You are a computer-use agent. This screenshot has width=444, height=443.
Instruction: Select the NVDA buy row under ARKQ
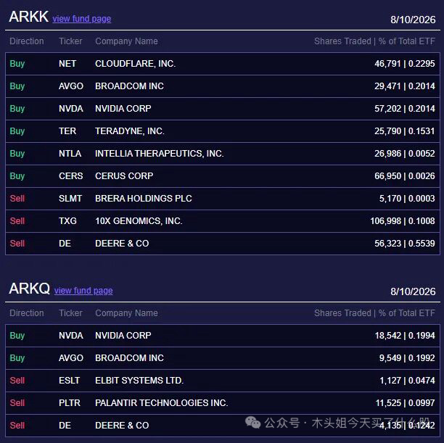pyautogui.click(x=223, y=336)
